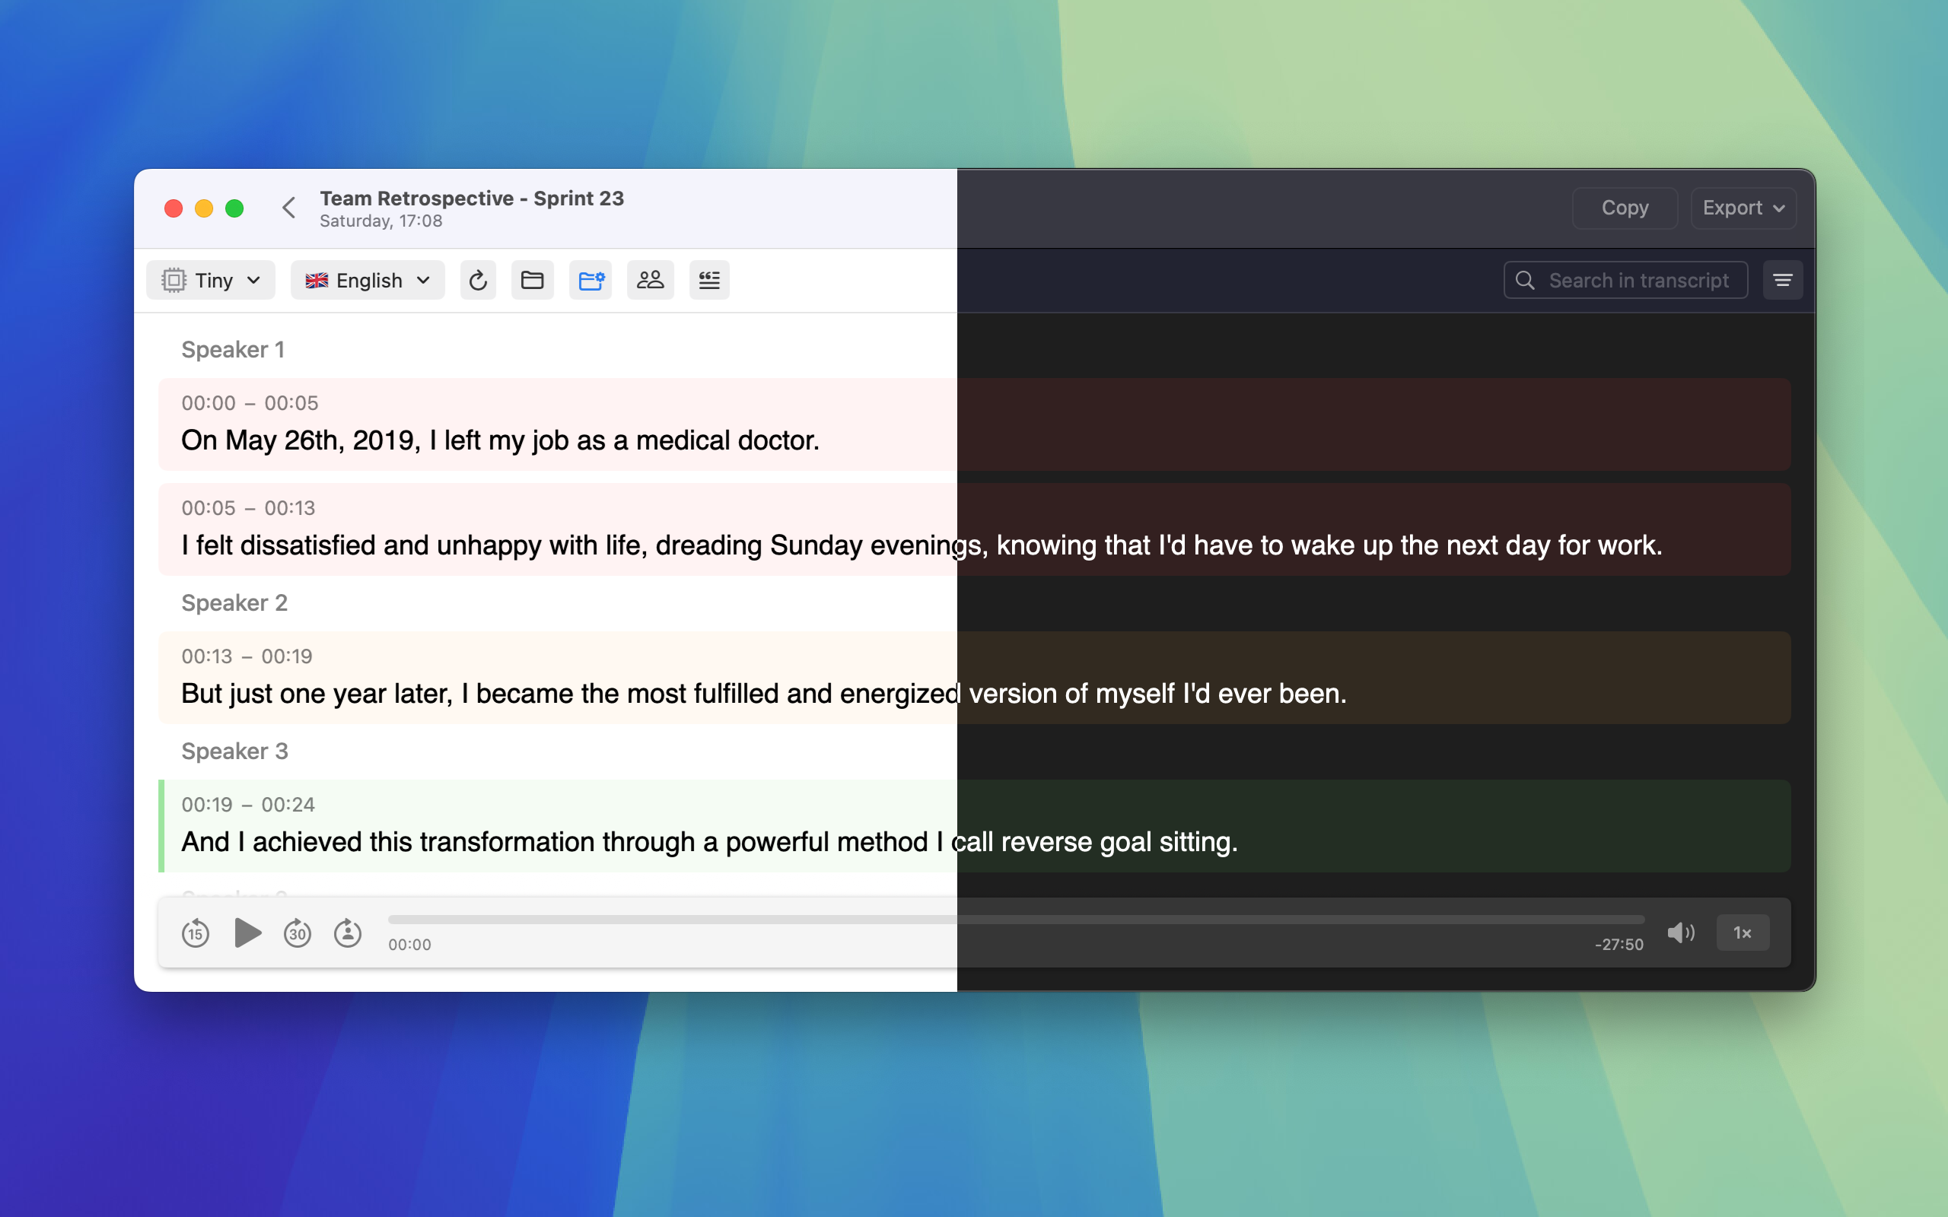Select the Speaker 2 label
The height and width of the screenshot is (1217, 1948).
(234, 603)
